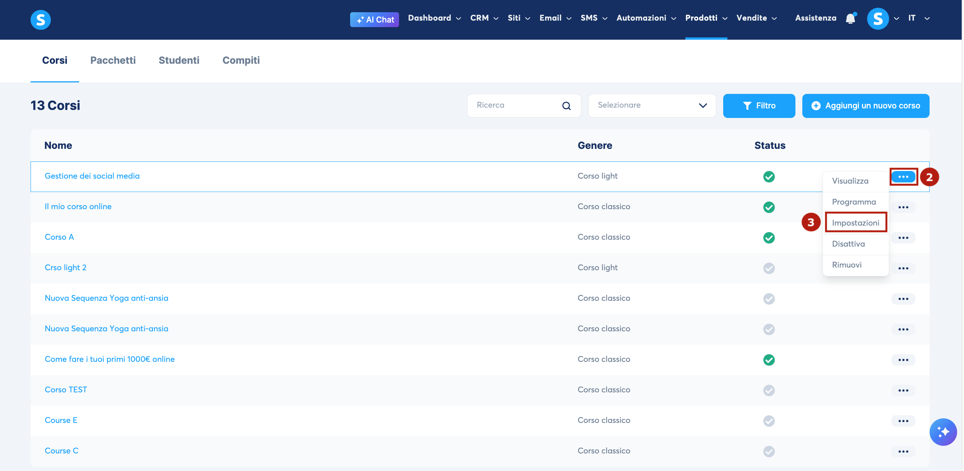Screen dimensions: 964x471
Task: Open three-dots menu for Corso TEST
Action: (x=903, y=390)
